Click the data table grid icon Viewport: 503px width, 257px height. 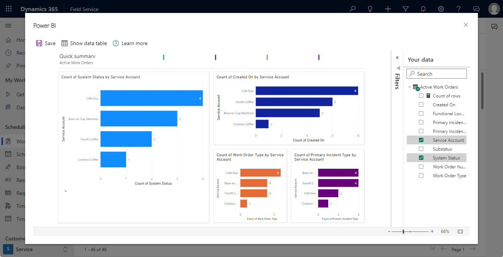coord(65,43)
